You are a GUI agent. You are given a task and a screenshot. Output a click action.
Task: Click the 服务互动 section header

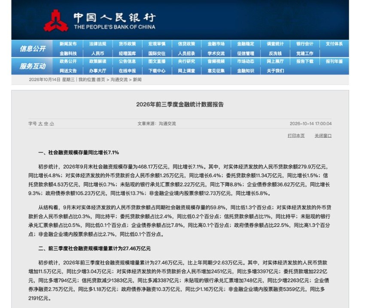[32, 66]
